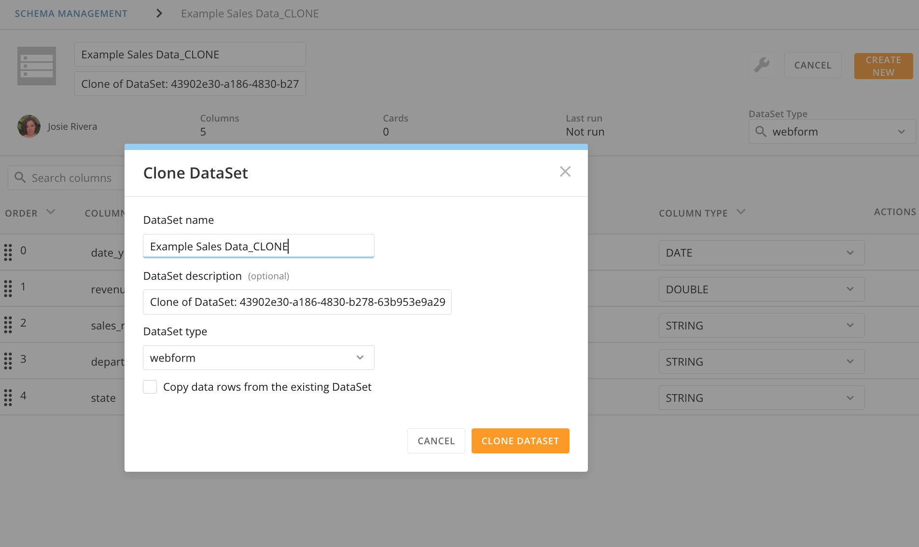
Task: Click the DataSet Type search icon
Action: (761, 132)
